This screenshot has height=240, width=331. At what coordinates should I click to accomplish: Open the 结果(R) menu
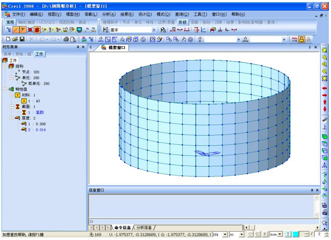127,14
